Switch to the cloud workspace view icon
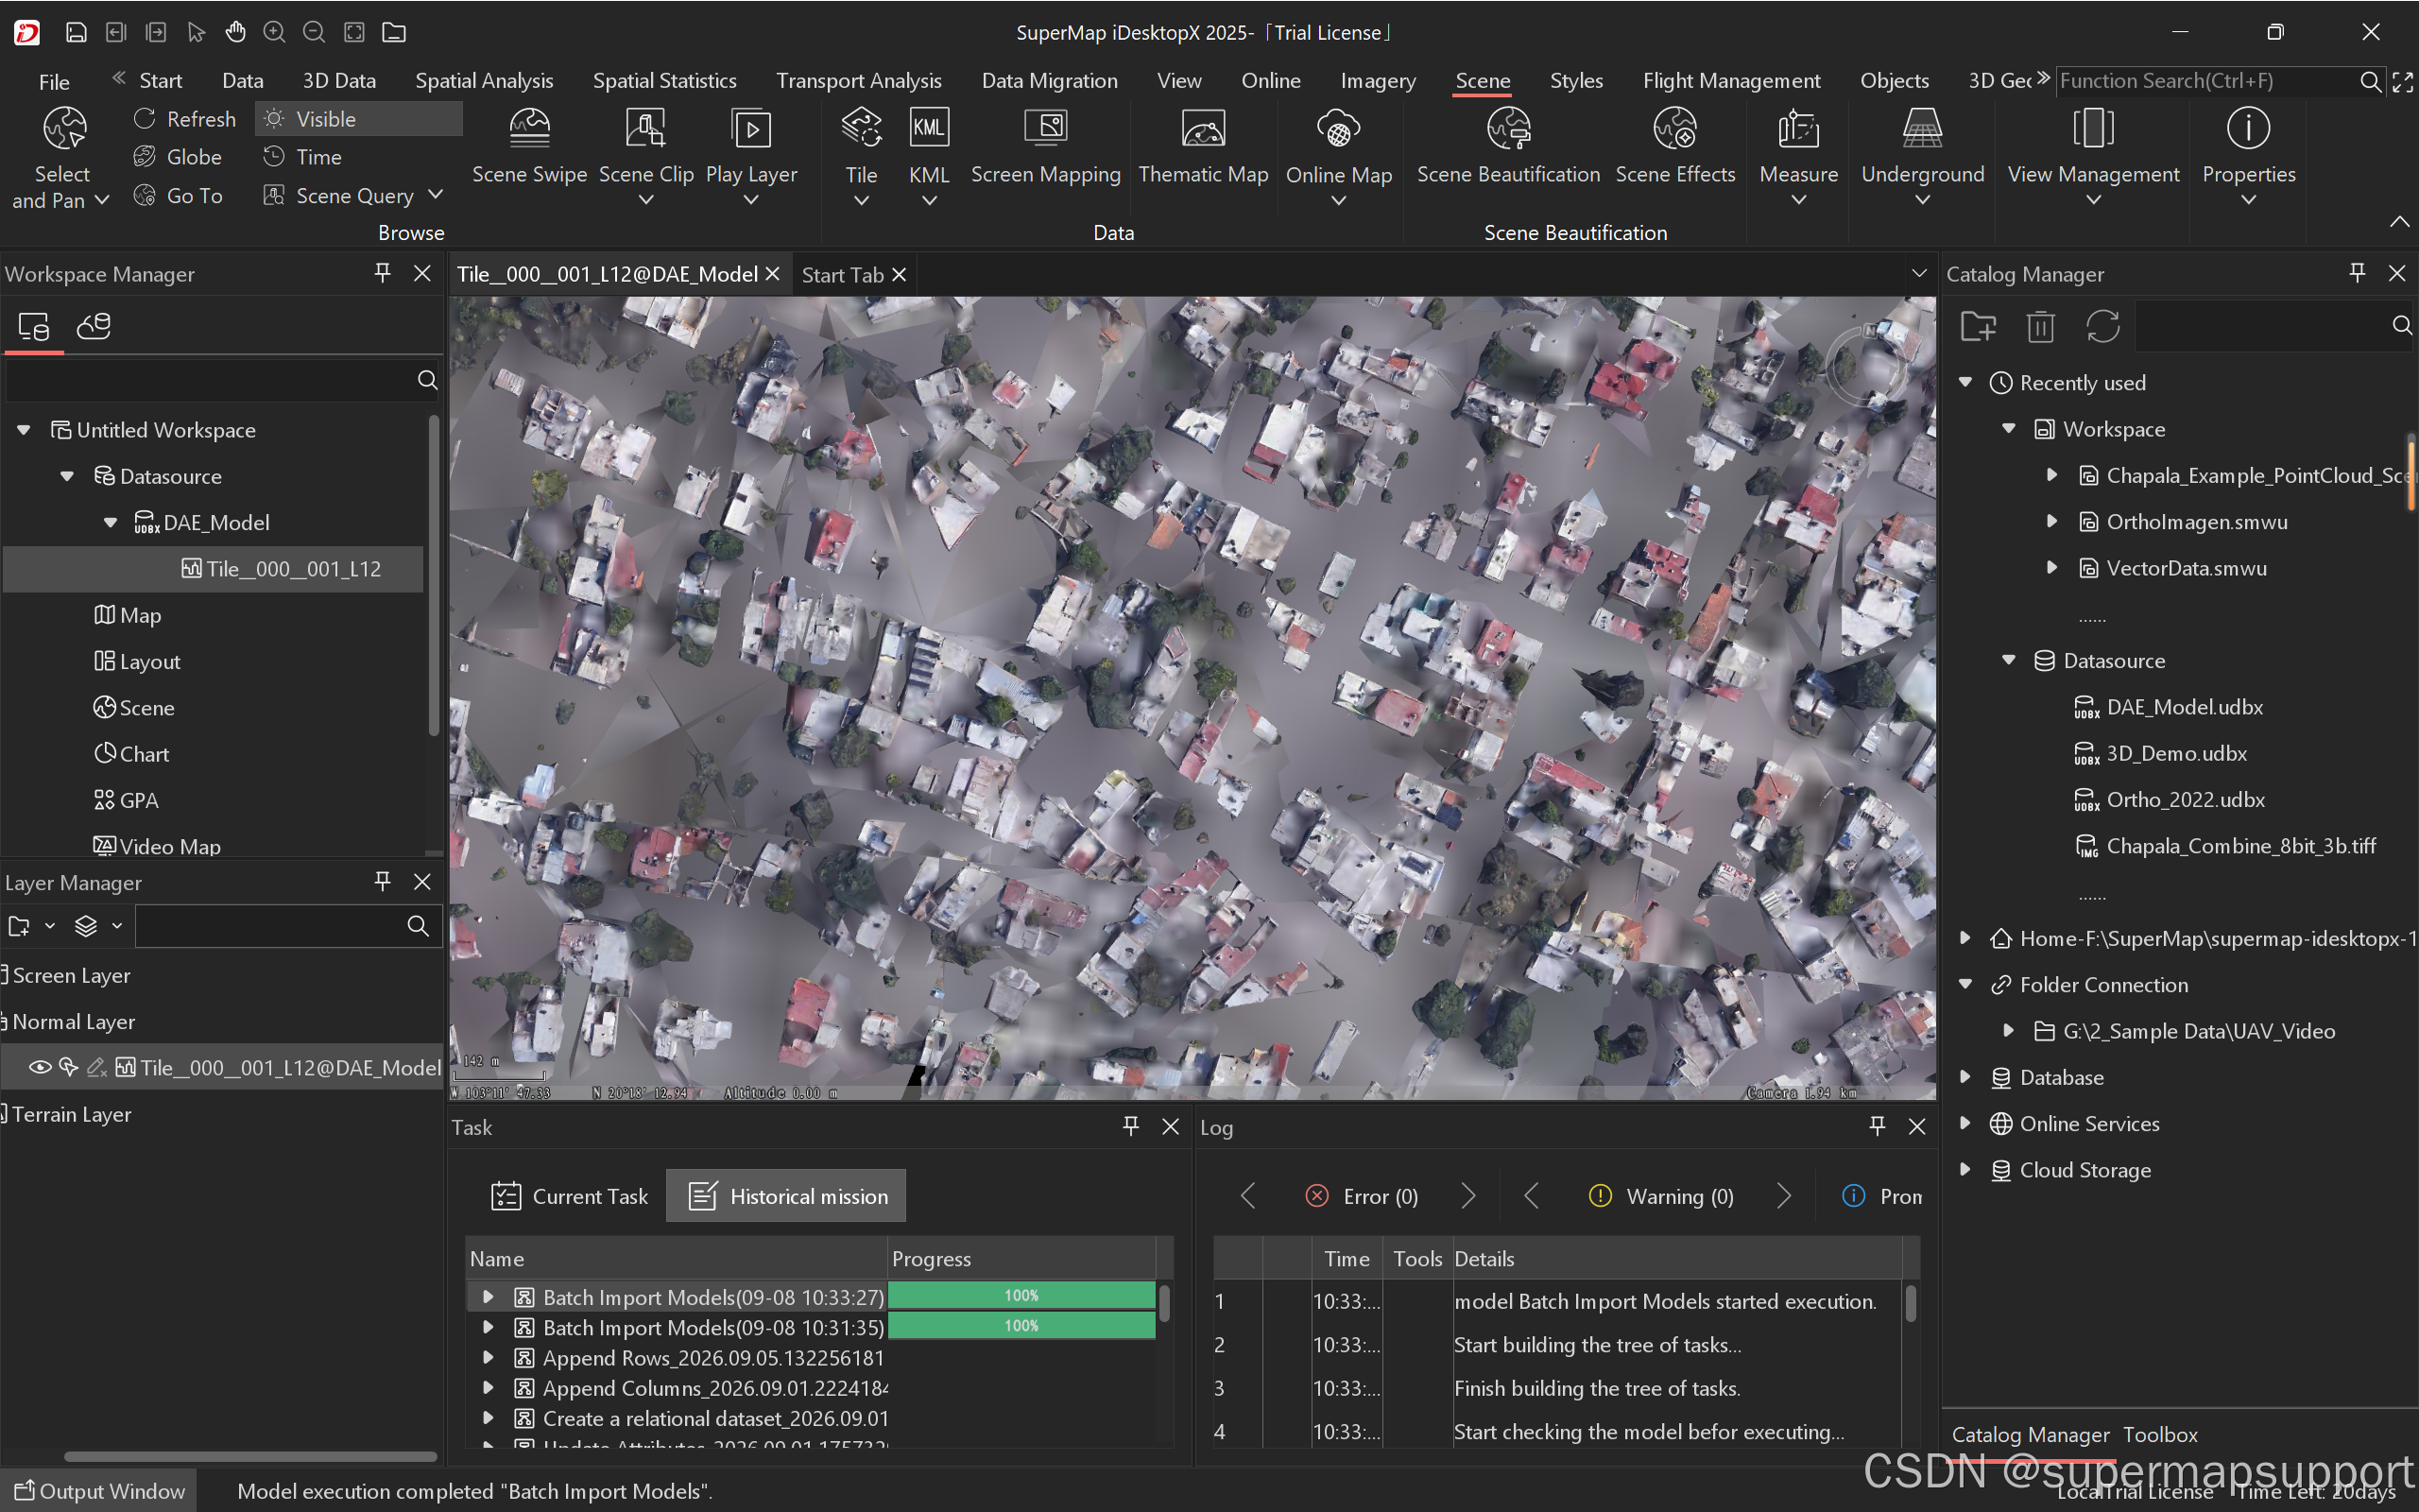Screen dimensions: 2419x1512 coord(94,326)
